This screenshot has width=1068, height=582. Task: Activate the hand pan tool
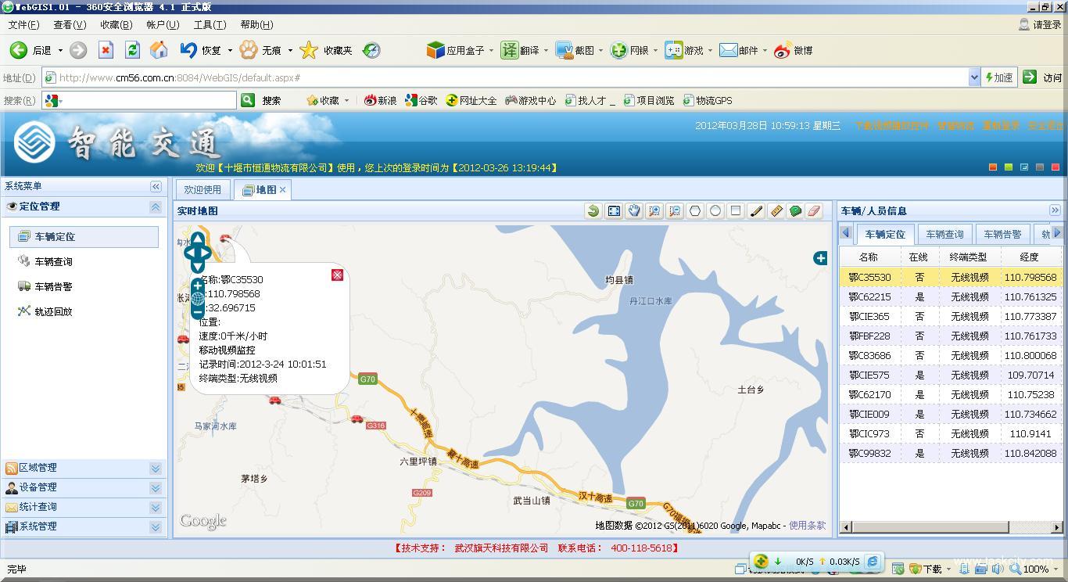pyautogui.click(x=634, y=211)
